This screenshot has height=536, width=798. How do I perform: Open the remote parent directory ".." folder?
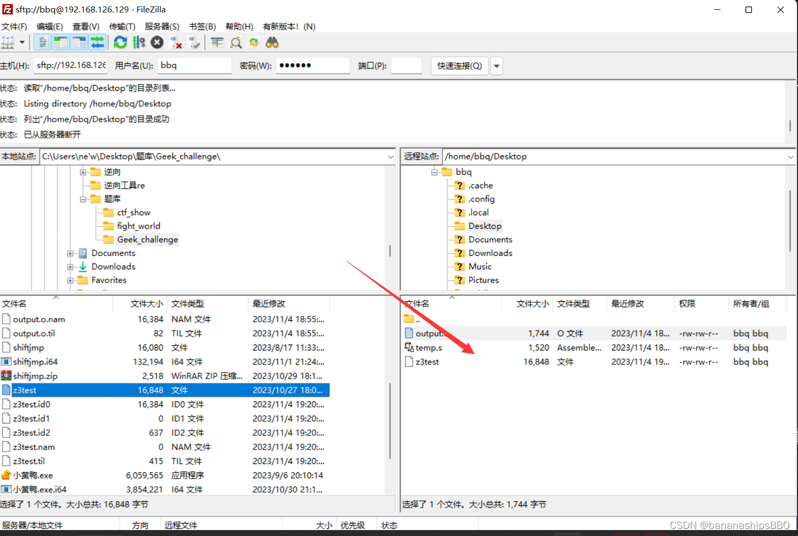[594, 320]
